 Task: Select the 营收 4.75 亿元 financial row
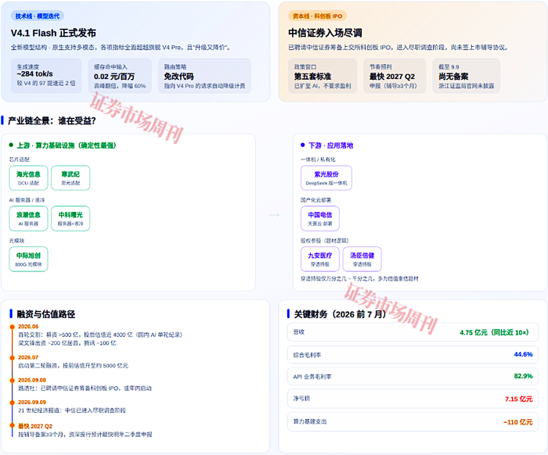pos(413,332)
